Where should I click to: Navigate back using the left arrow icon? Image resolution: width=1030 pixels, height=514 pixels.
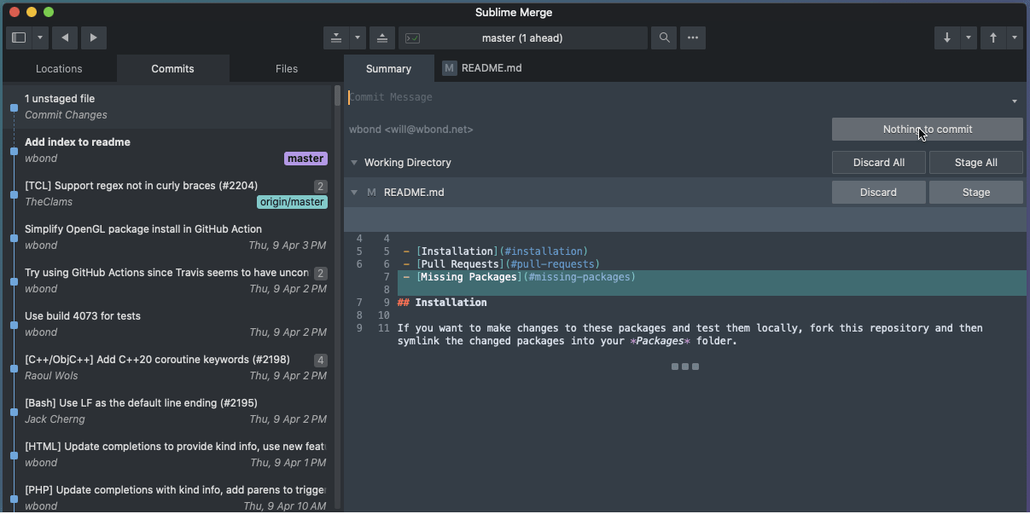(64, 38)
